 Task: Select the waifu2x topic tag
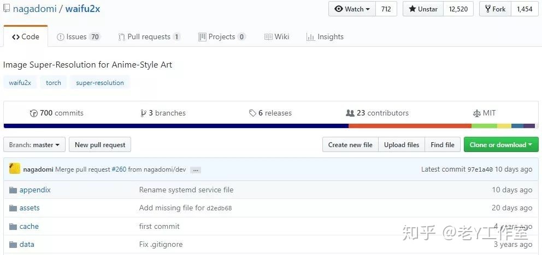coord(20,83)
